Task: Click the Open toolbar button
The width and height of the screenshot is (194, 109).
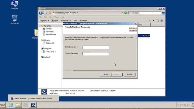Action: tap(55, 21)
